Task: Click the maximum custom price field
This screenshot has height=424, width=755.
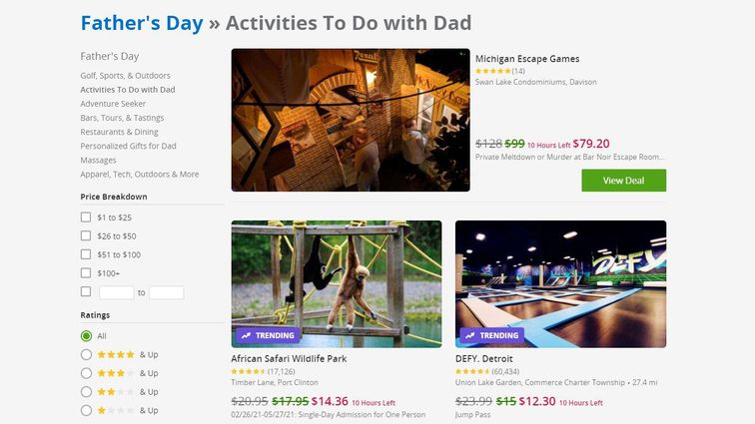Action: pyautogui.click(x=167, y=293)
